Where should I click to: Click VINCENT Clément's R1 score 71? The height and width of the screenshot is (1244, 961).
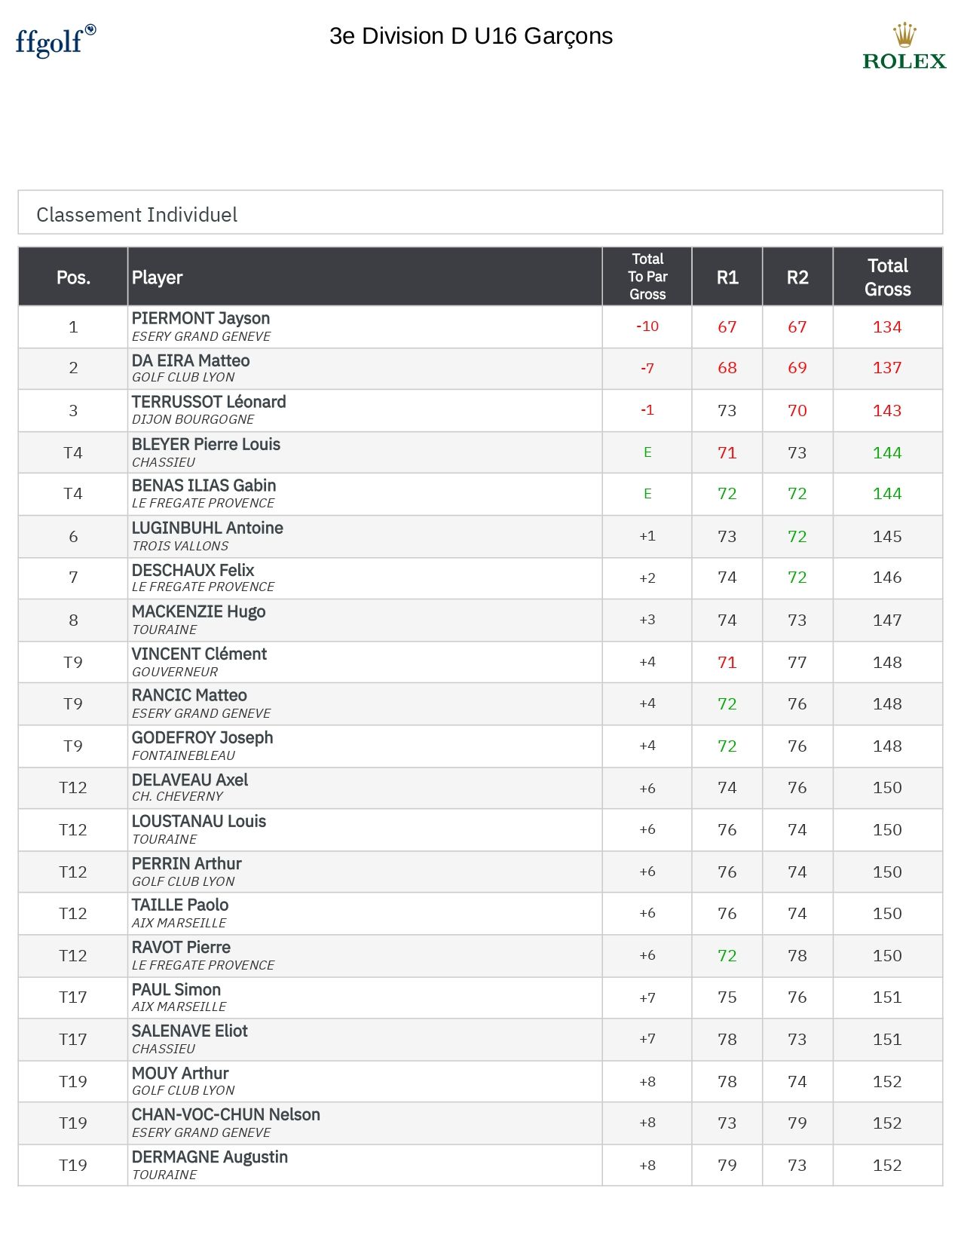click(727, 663)
